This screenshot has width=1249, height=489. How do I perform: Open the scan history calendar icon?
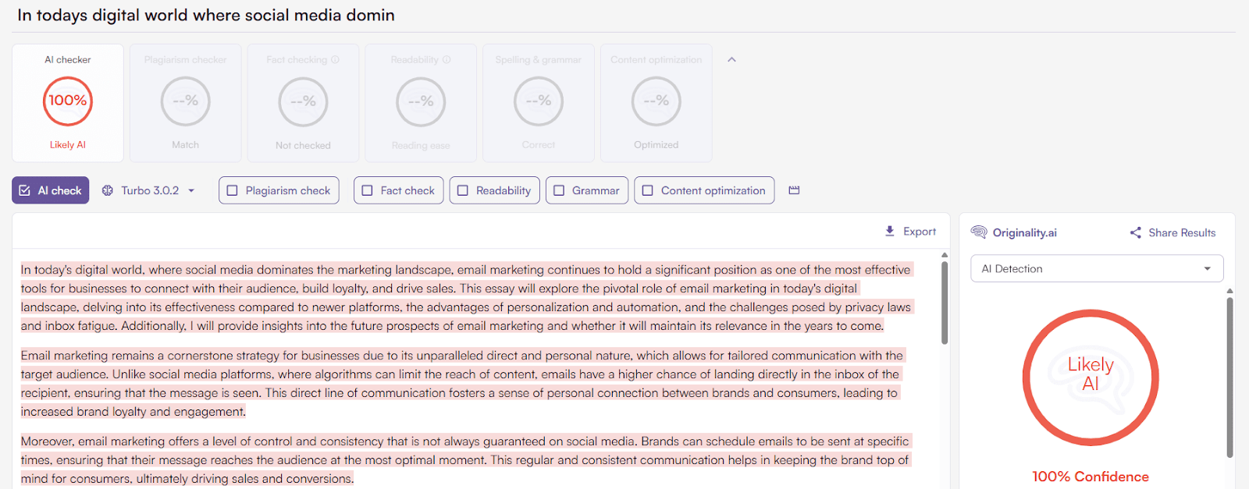coord(794,190)
